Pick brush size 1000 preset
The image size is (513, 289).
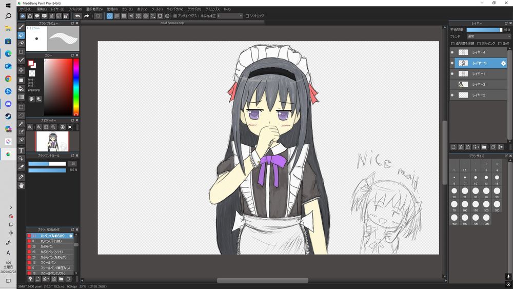pos(486,219)
